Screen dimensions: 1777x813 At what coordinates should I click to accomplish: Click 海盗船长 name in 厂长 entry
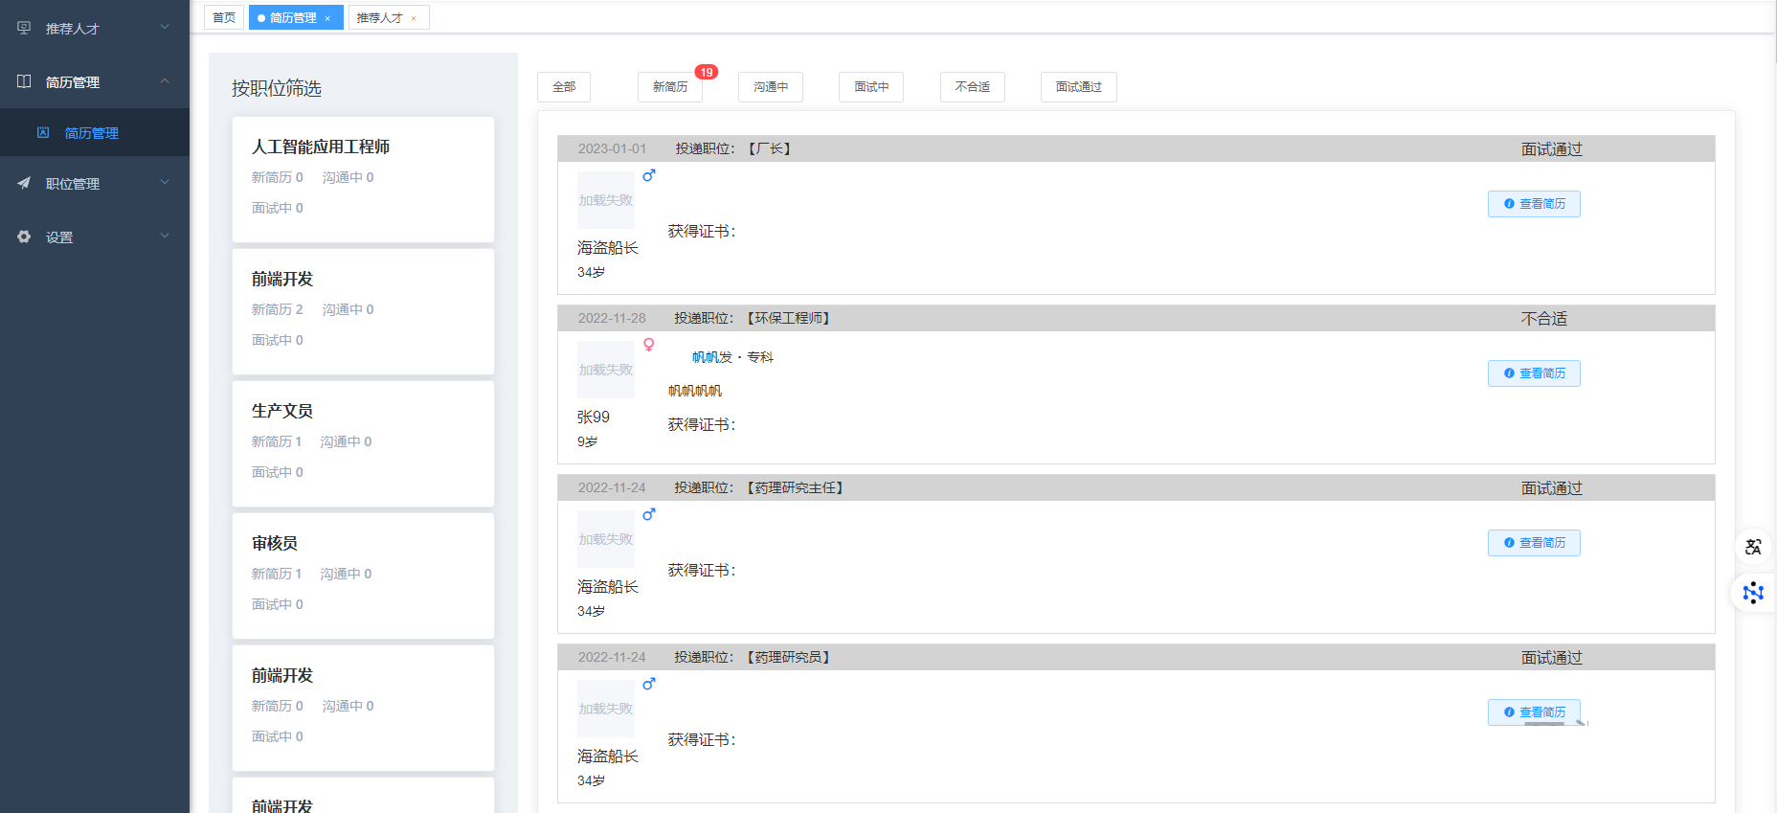coord(608,248)
